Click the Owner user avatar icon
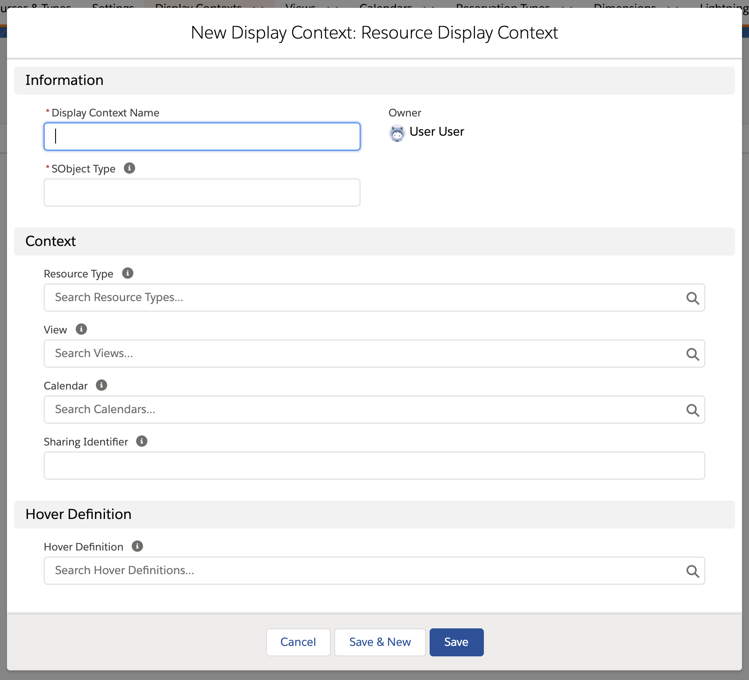 [397, 133]
